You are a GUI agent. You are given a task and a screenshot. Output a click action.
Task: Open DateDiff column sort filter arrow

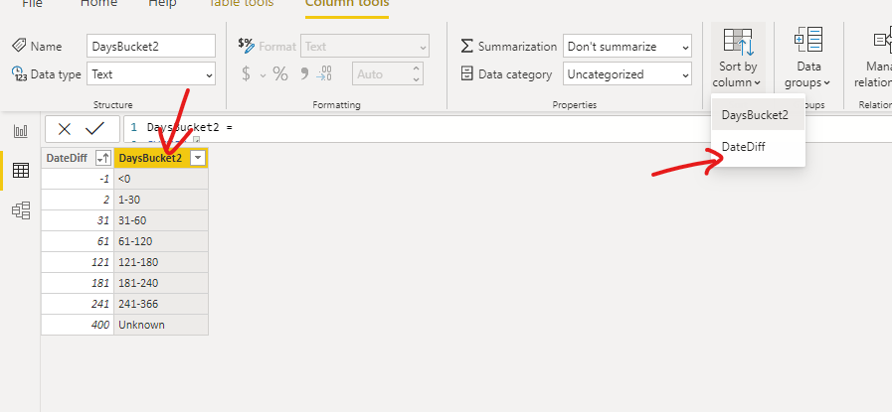[103, 158]
